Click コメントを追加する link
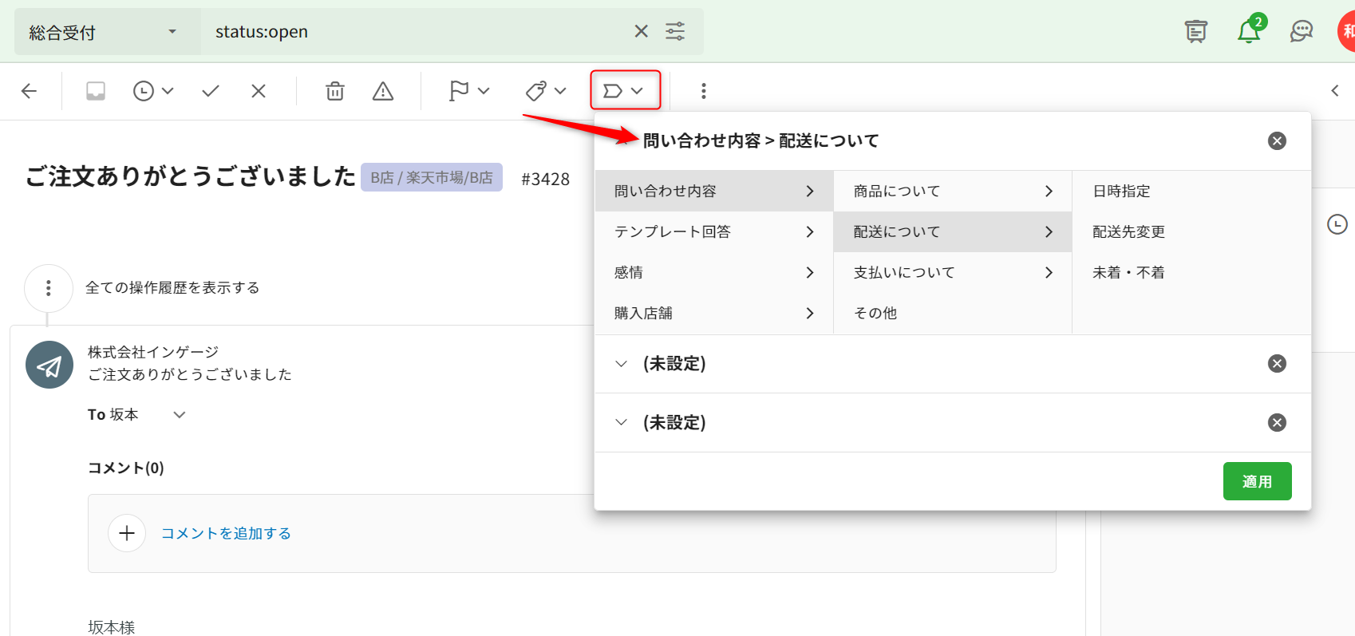 pos(226,533)
